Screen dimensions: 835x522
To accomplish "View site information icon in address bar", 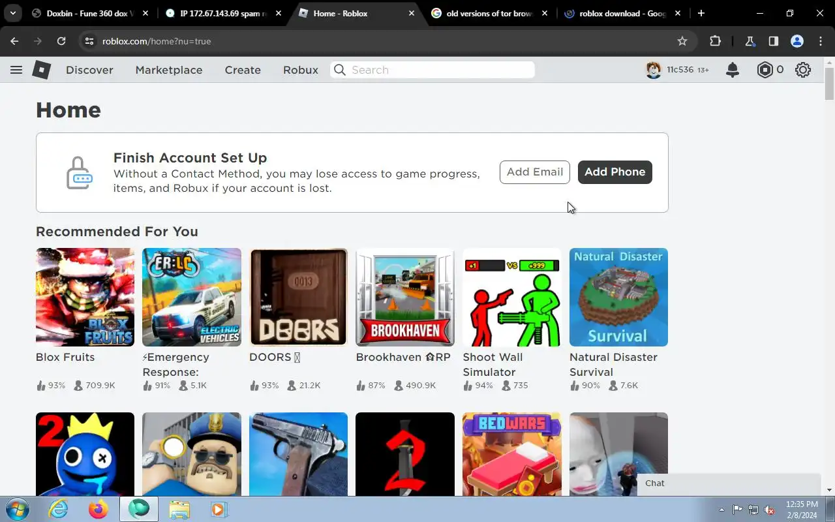I will coord(90,41).
